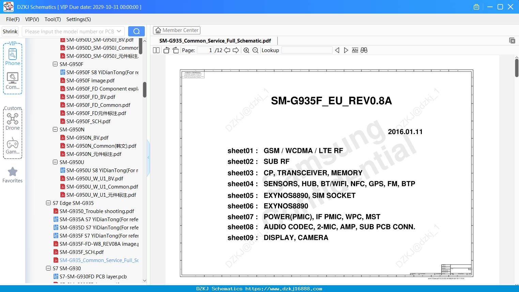Select highlighted SM-G935_Common_Service_Full file

coord(99,260)
